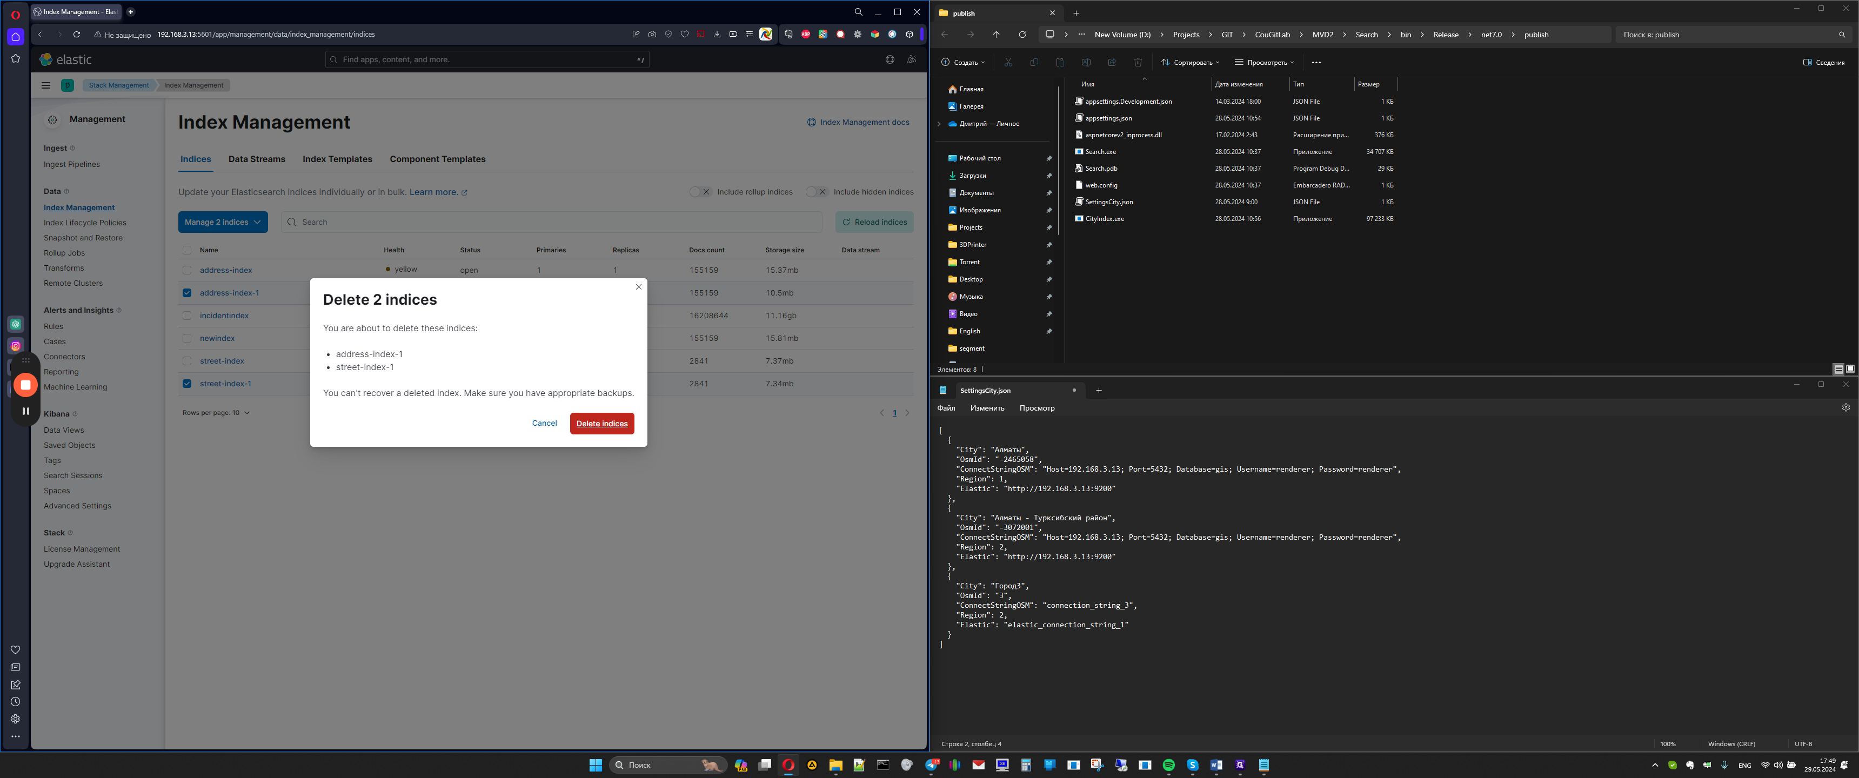This screenshot has width=1859, height=778.
Task: Click the Поиск в: publish search box
Action: click(x=1734, y=35)
